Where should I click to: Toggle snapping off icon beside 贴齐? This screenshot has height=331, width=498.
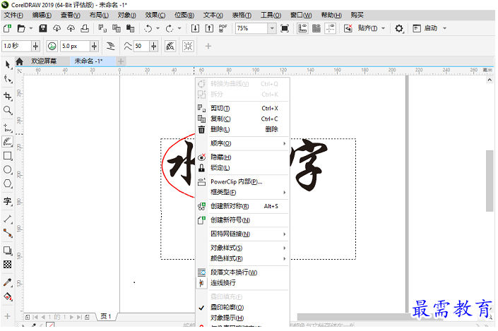pyautogui.click(x=348, y=28)
